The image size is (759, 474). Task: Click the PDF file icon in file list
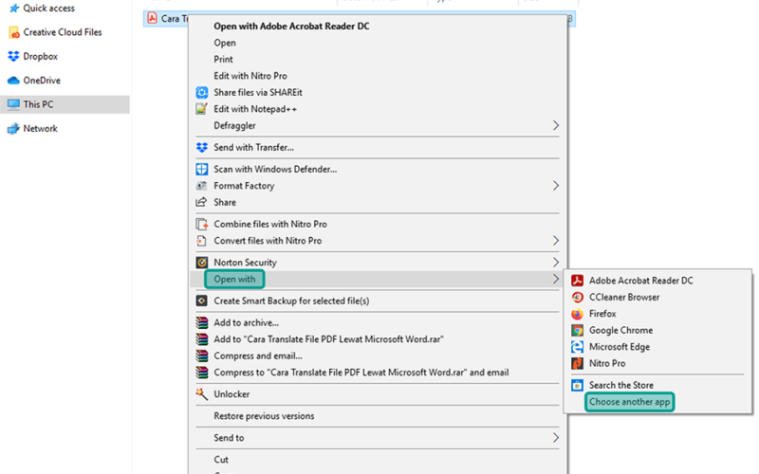[152, 18]
